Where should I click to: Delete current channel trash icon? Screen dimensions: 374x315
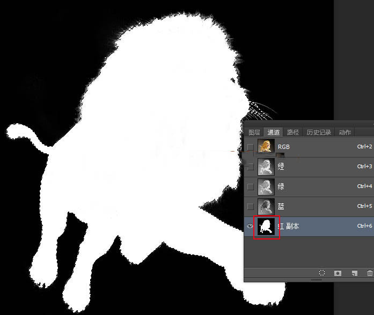[x=370, y=273]
